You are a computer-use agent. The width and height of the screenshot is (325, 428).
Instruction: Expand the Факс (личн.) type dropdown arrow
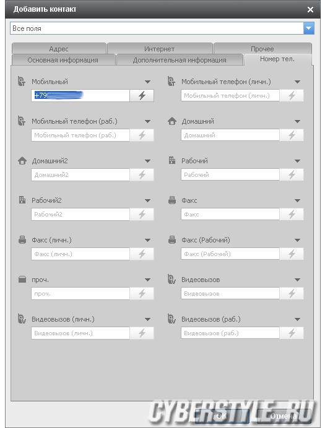(147, 240)
